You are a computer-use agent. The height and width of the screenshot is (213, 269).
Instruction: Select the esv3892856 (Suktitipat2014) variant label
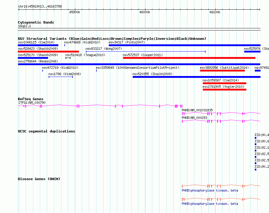pyautogui.click(x=224, y=68)
